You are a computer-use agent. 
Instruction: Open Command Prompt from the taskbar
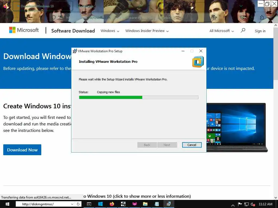(x=89, y=204)
